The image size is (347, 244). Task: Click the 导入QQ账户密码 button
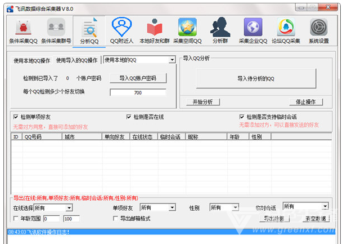(138, 78)
